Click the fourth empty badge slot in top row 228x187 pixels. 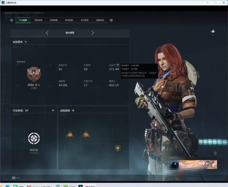click(118, 134)
